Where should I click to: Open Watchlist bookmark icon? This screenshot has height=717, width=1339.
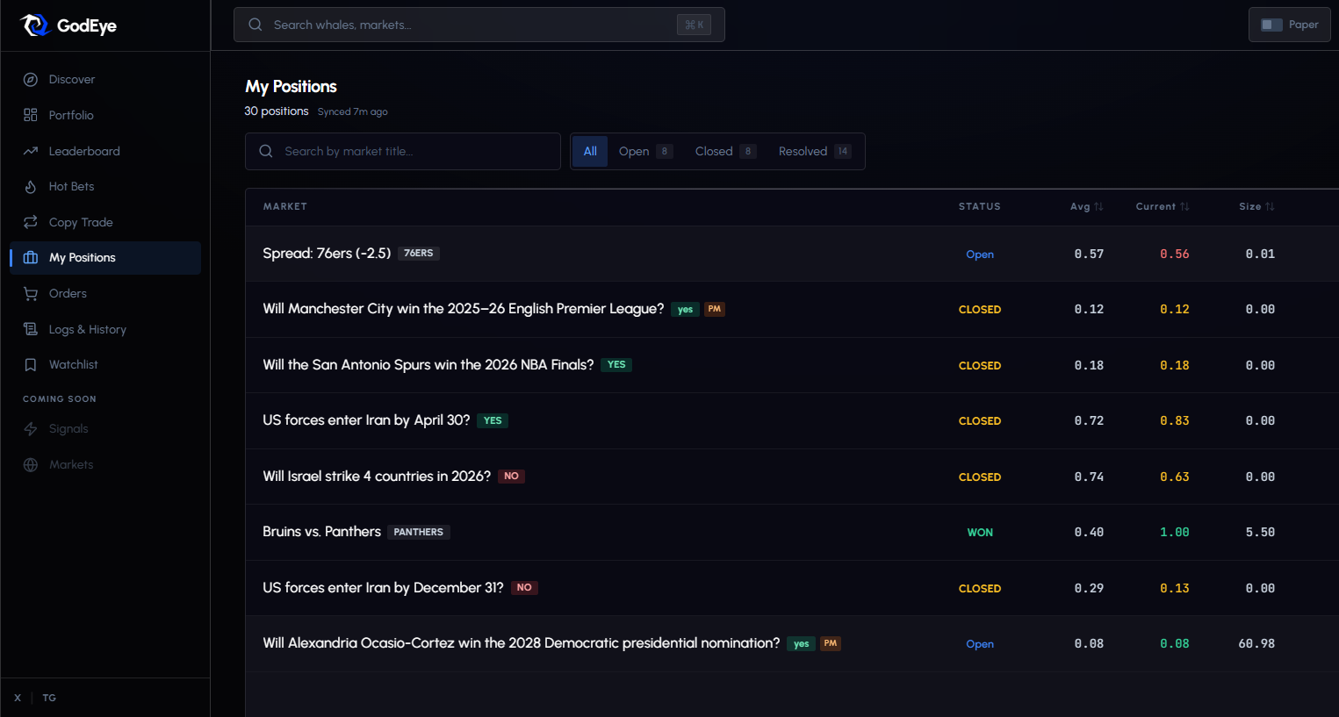pos(31,365)
